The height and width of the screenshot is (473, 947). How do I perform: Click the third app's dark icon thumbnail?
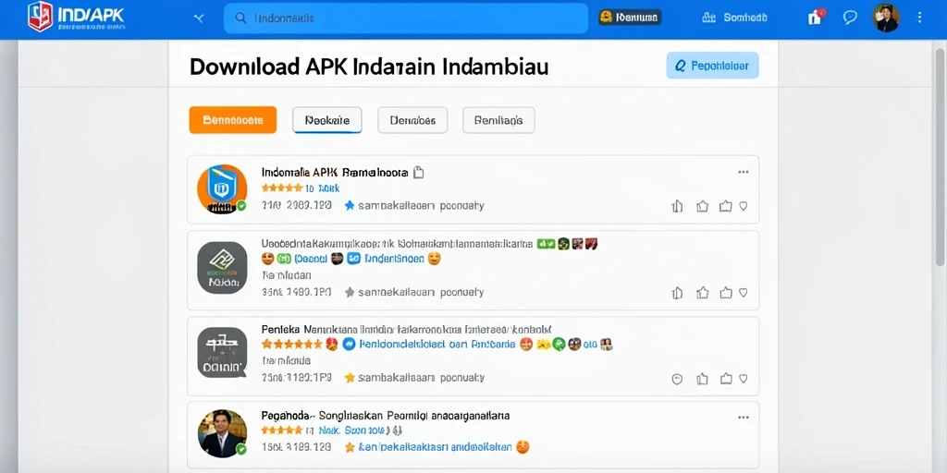[222, 353]
